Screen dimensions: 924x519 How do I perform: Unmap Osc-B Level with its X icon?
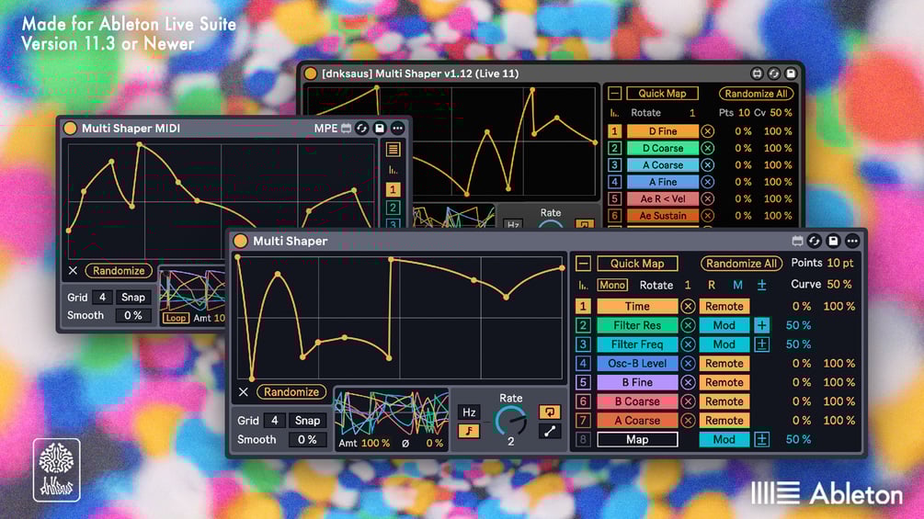688,363
